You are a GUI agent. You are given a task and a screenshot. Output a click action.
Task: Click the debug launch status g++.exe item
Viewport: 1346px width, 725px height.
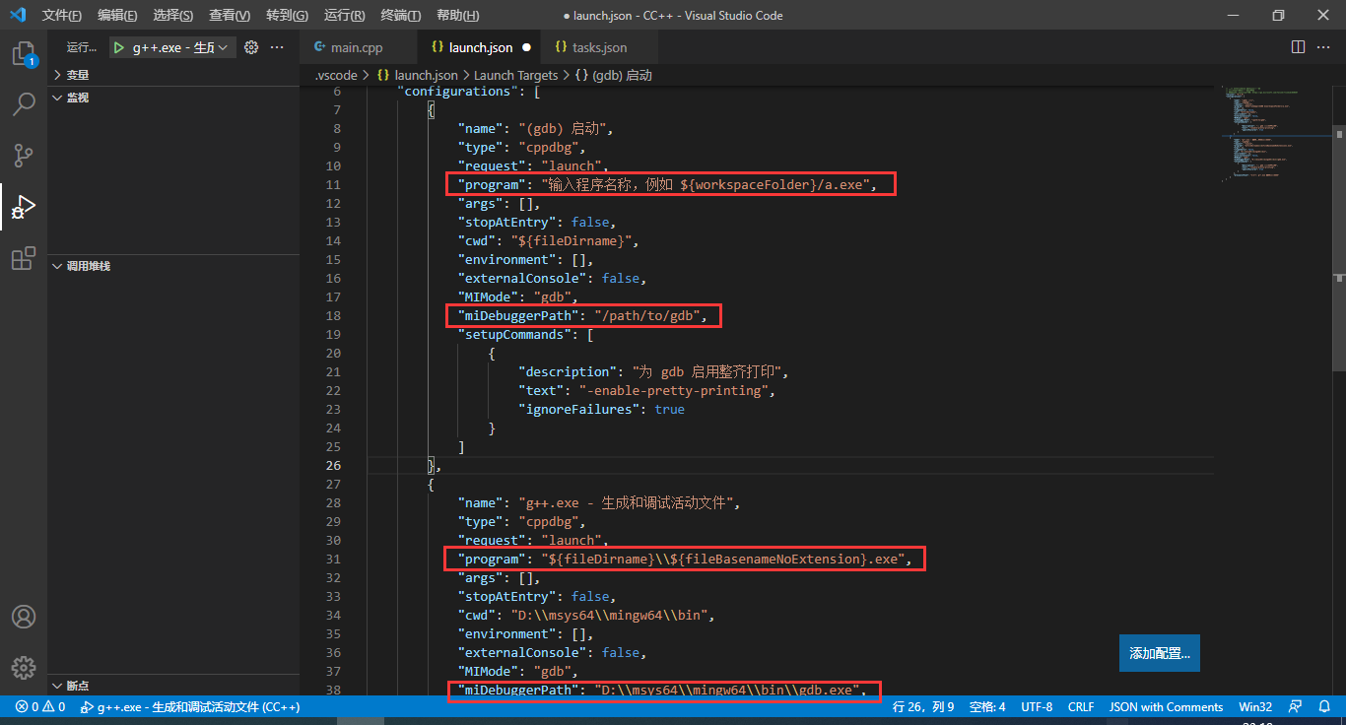pyautogui.click(x=190, y=707)
